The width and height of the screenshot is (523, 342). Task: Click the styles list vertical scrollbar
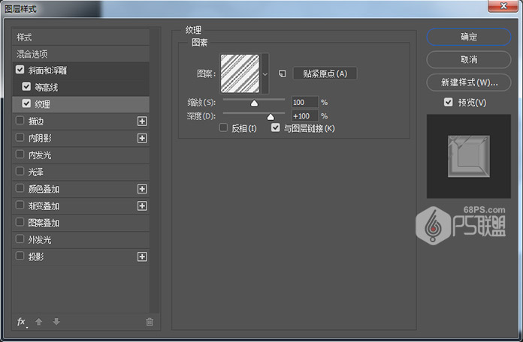click(x=154, y=170)
